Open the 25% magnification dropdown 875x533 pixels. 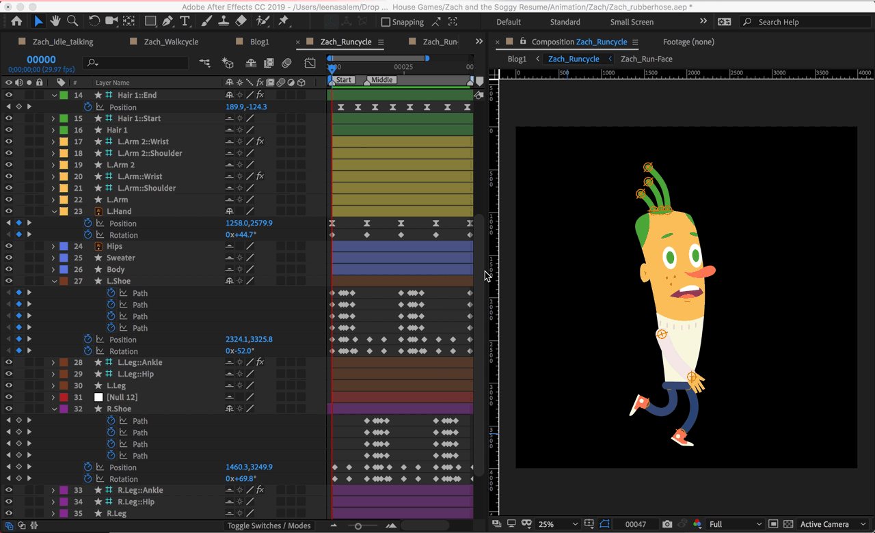pos(558,524)
